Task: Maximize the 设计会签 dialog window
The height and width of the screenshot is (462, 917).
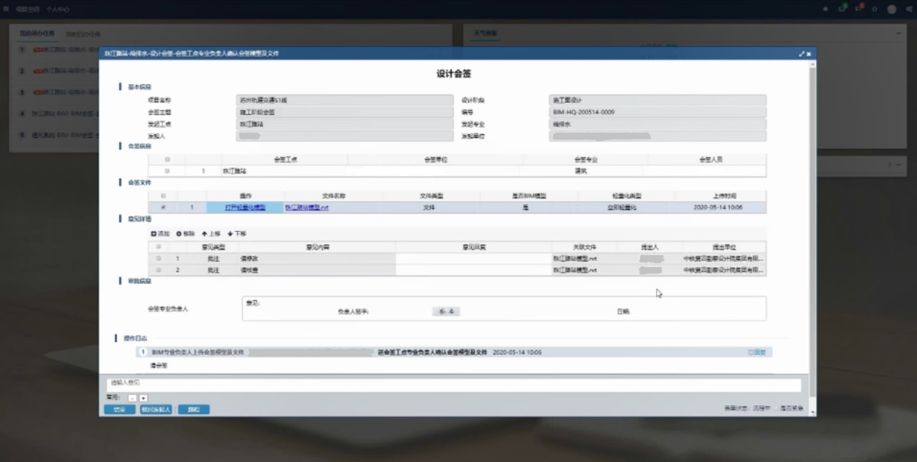Action: pos(801,54)
